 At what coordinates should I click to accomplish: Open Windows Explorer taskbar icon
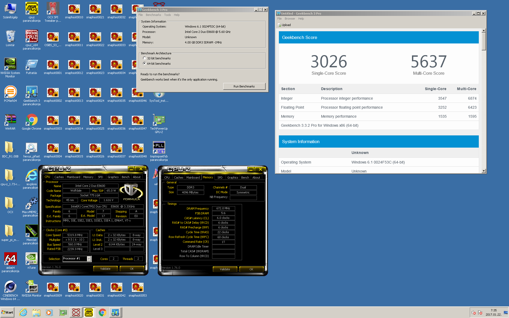pos(36,312)
